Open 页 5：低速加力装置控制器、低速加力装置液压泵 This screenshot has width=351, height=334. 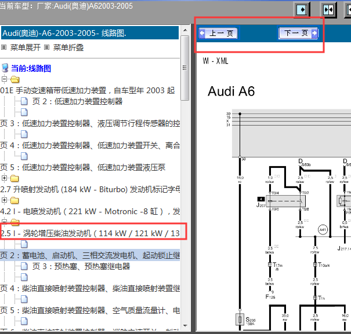click(x=83, y=167)
